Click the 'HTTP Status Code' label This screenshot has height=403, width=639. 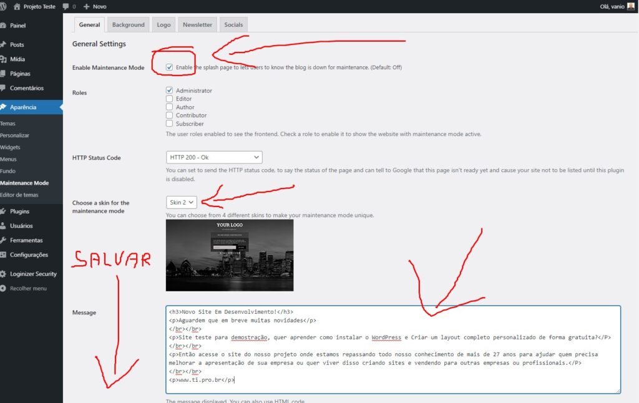click(97, 158)
